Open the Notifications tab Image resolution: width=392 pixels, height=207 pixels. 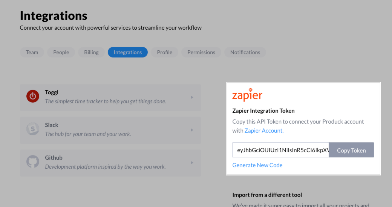click(x=245, y=52)
